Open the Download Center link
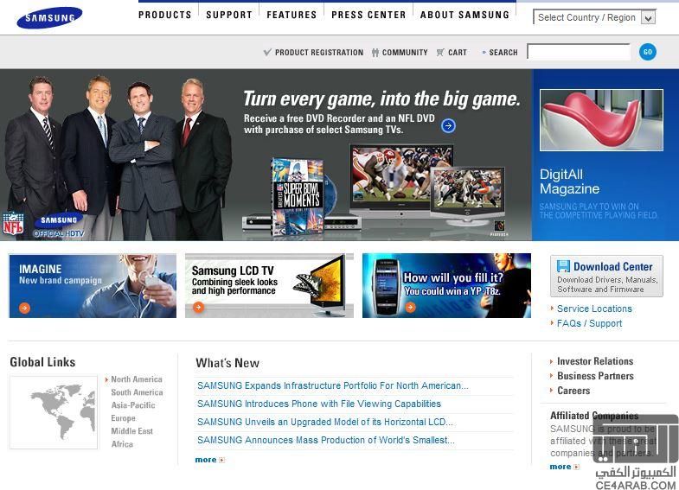The image size is (679, 490). click(x=612, y=266)
